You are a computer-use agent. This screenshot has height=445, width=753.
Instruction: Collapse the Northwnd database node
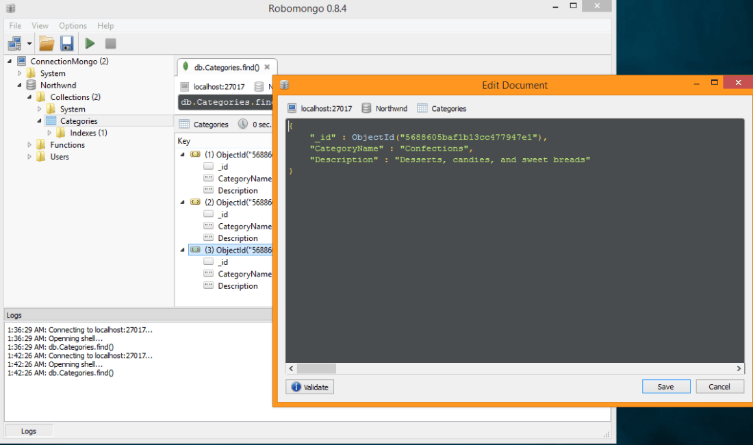point(20,86)
